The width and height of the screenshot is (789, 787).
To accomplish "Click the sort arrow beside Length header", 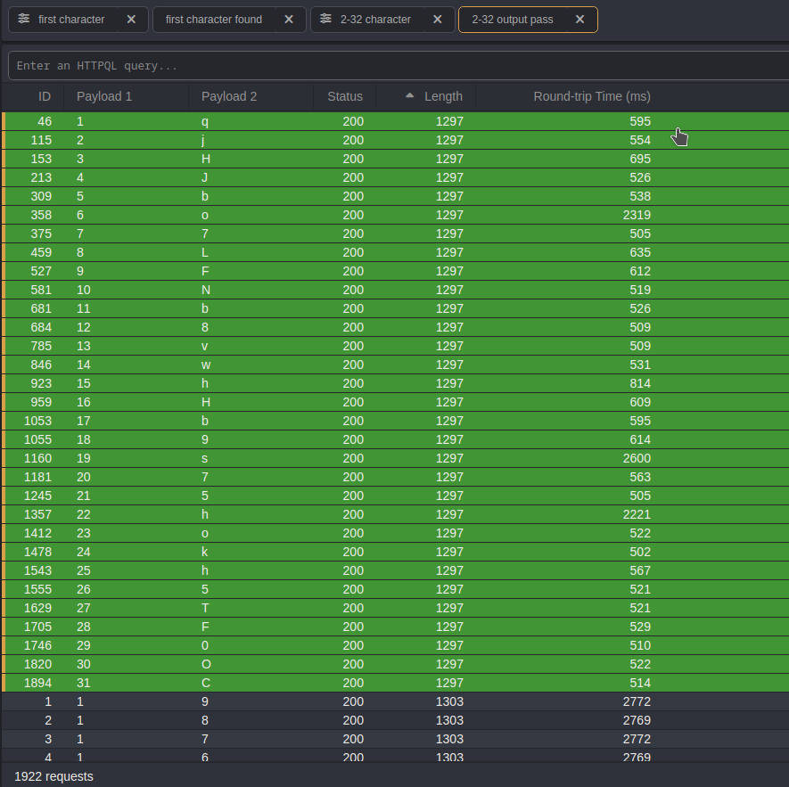I will click(x=410, y=95).
